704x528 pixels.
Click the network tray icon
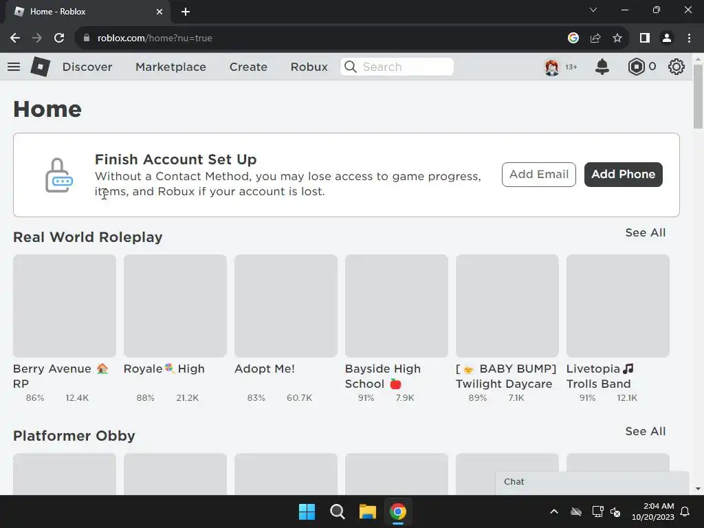click(597, 511)
